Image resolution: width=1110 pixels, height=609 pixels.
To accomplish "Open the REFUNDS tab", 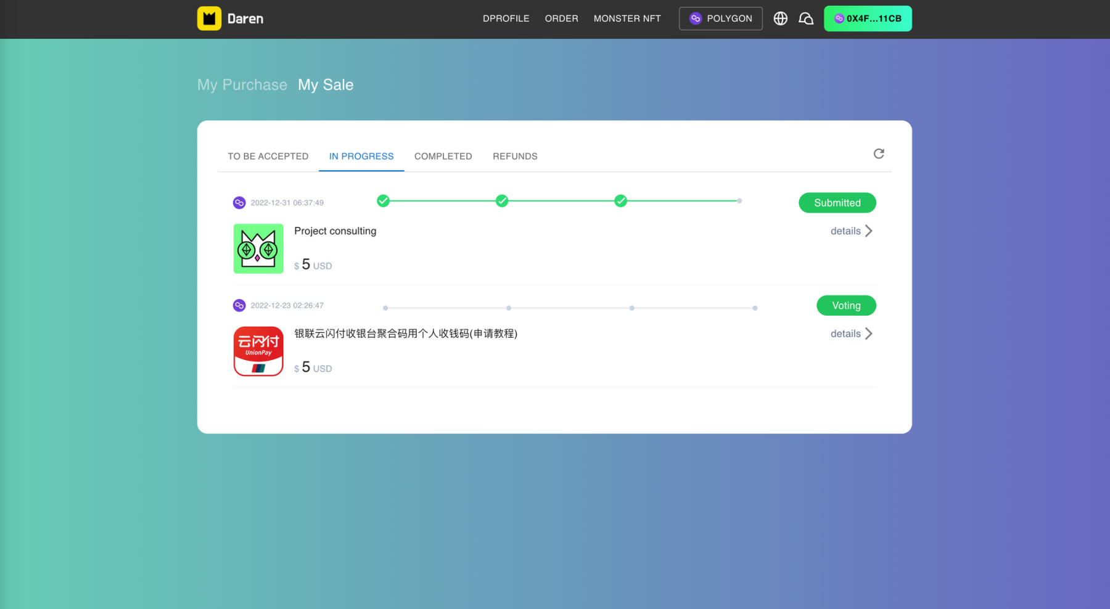I will (515, 157).
